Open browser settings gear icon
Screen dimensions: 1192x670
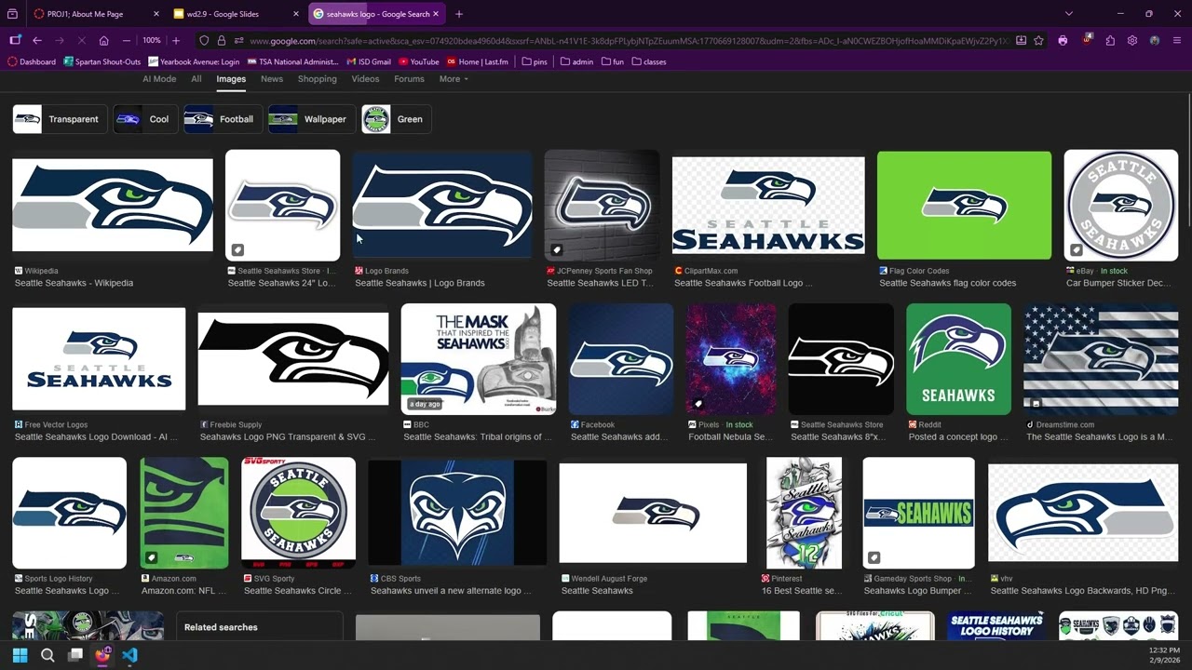(1132, 41)
